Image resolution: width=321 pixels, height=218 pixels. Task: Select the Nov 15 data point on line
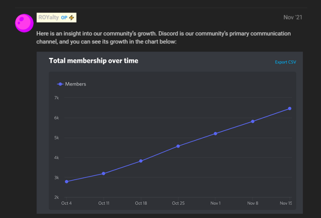(x=290, y=109)
